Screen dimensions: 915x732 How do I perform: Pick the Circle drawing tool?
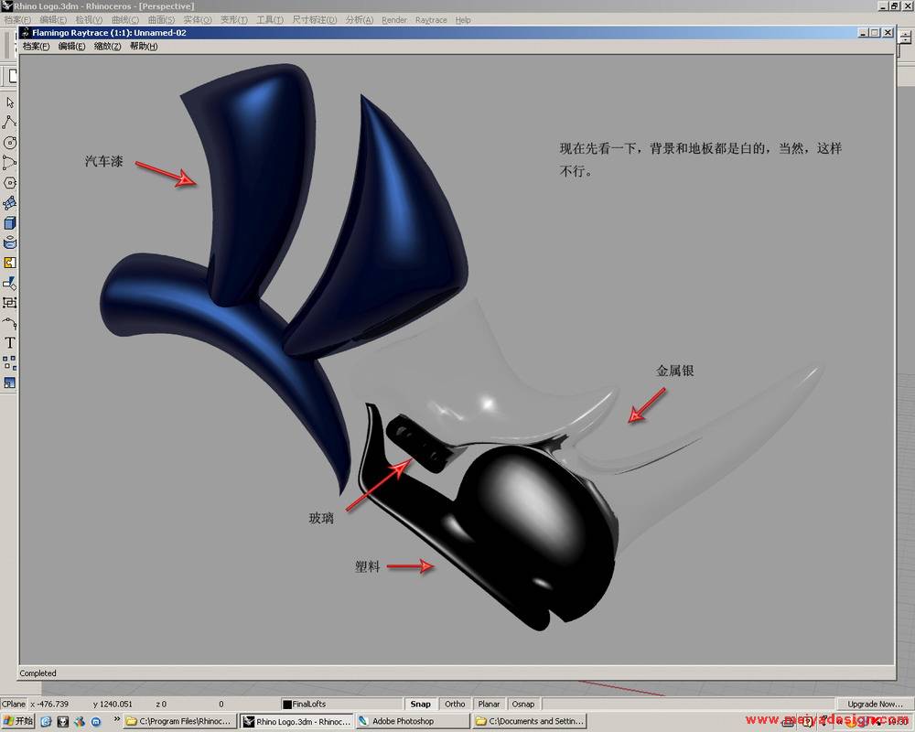pos(10,143)
